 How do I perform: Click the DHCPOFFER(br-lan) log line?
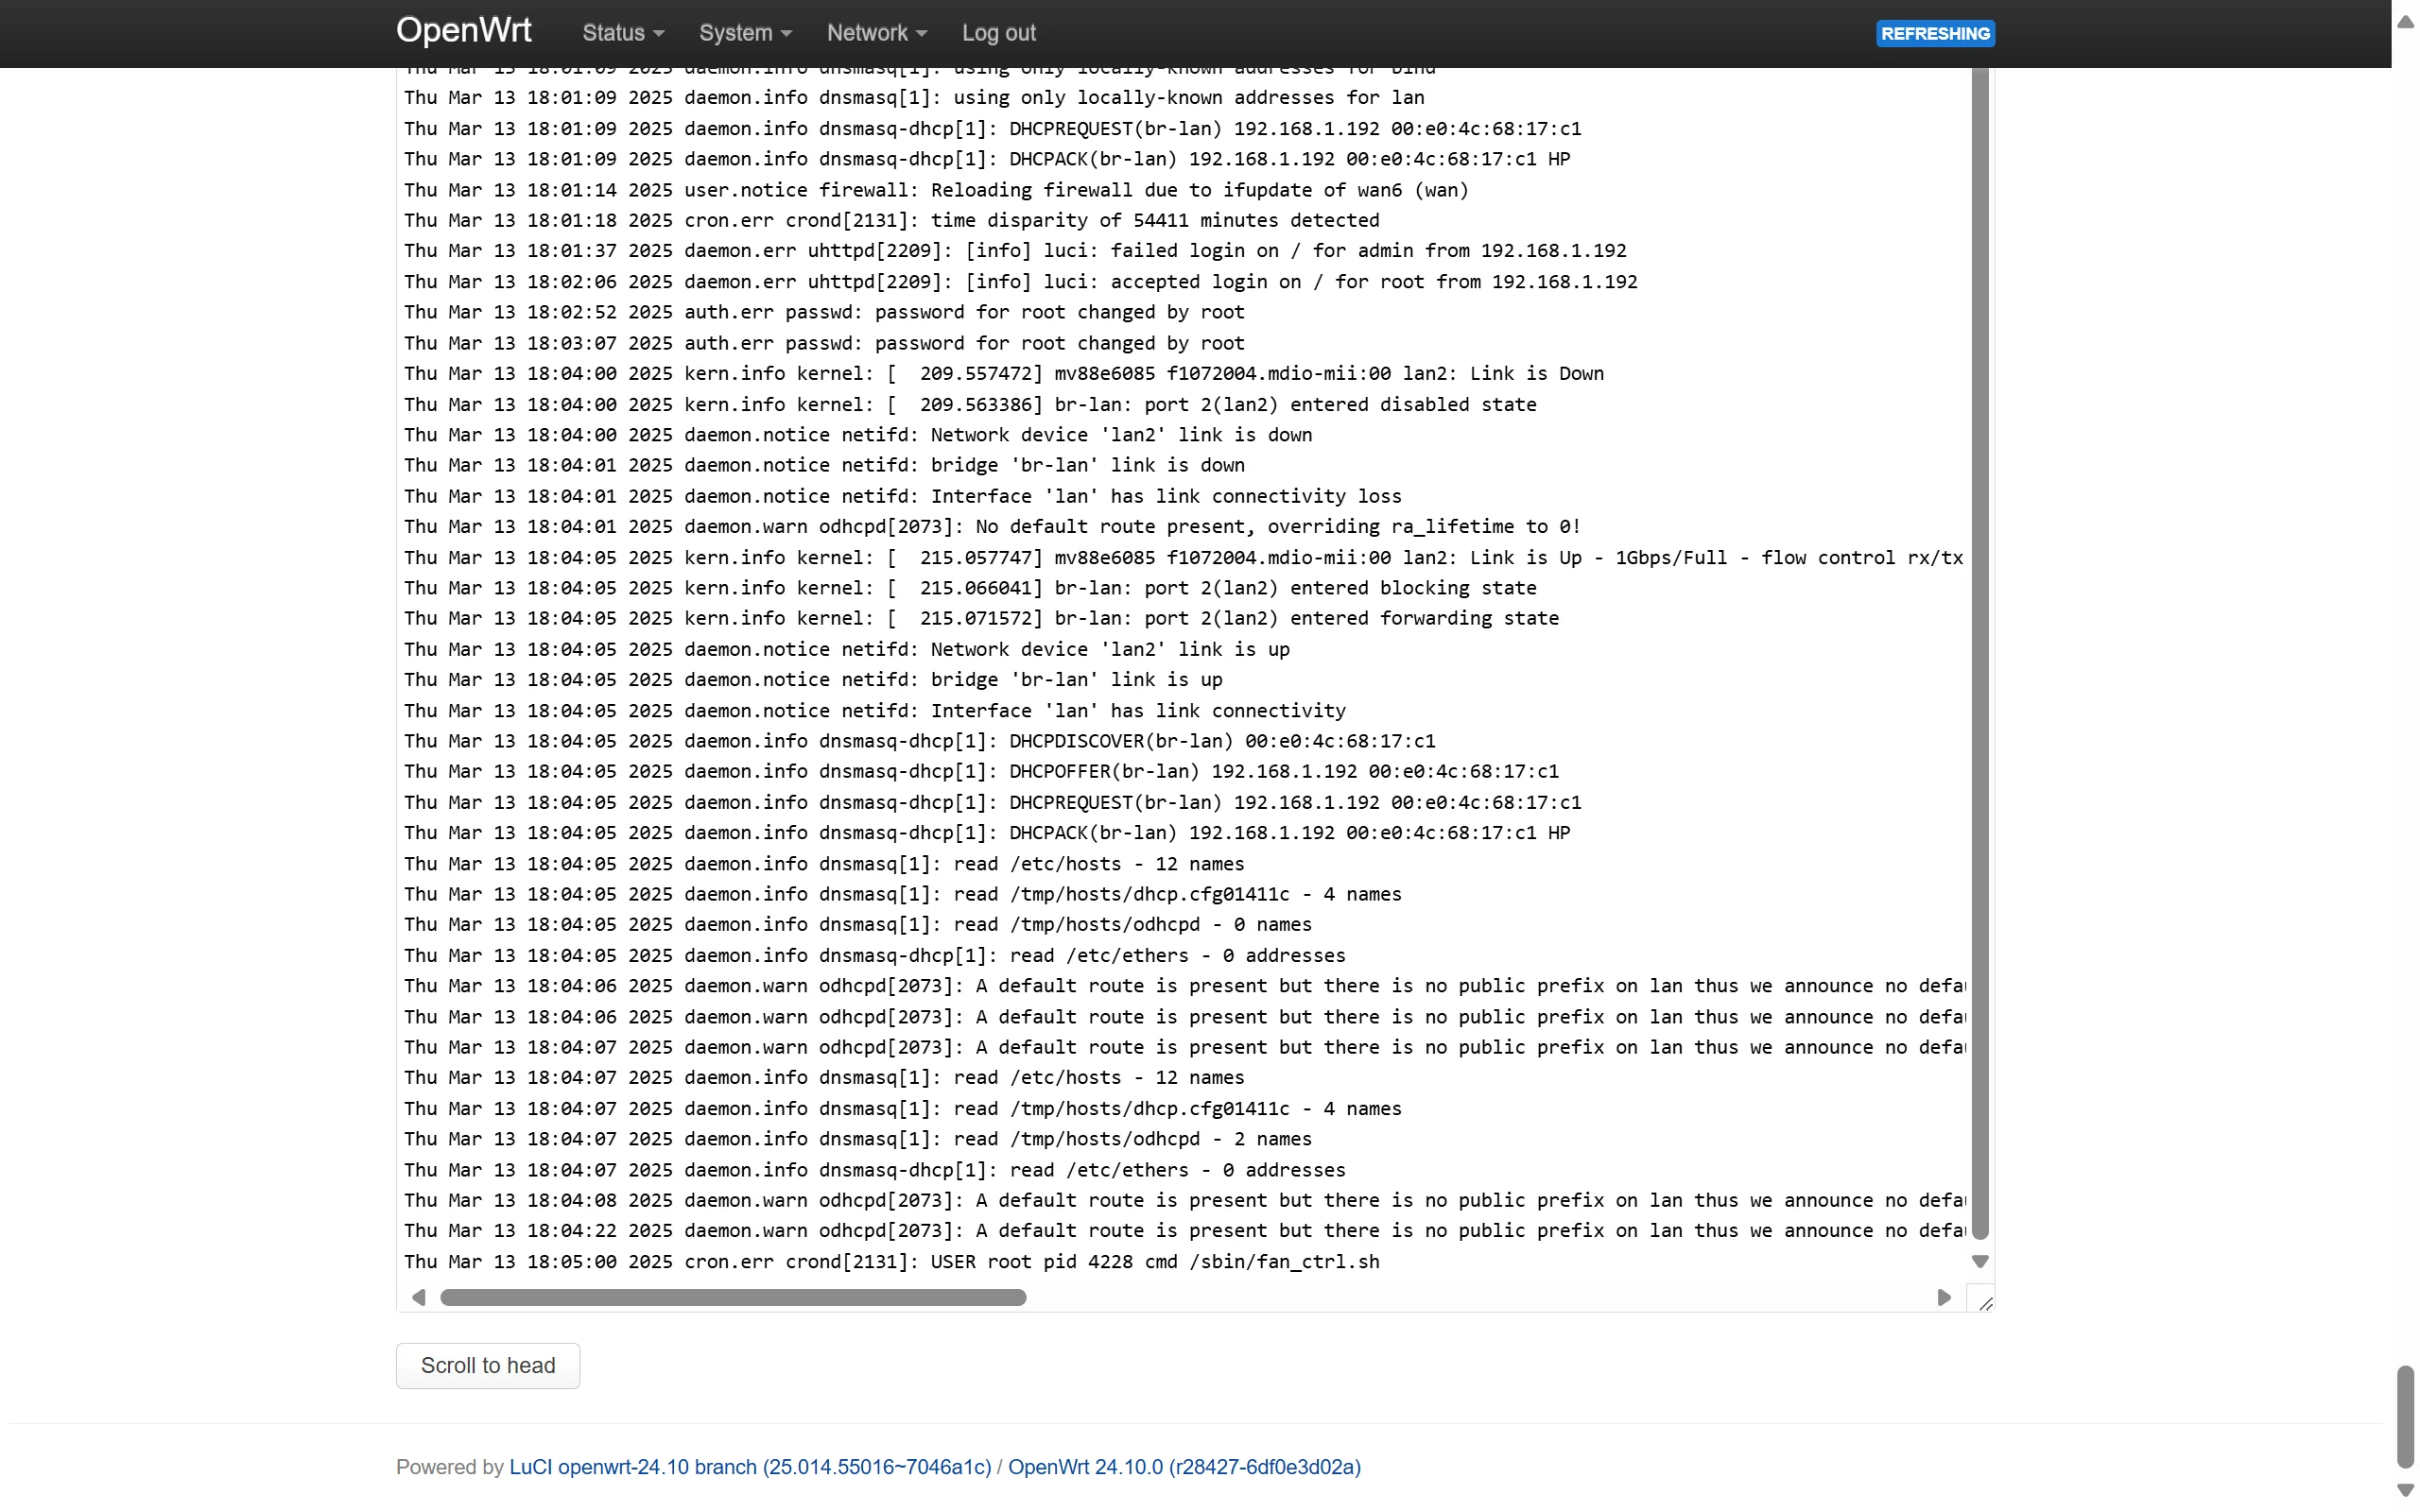pyautogui.click(x=981, y=771)
